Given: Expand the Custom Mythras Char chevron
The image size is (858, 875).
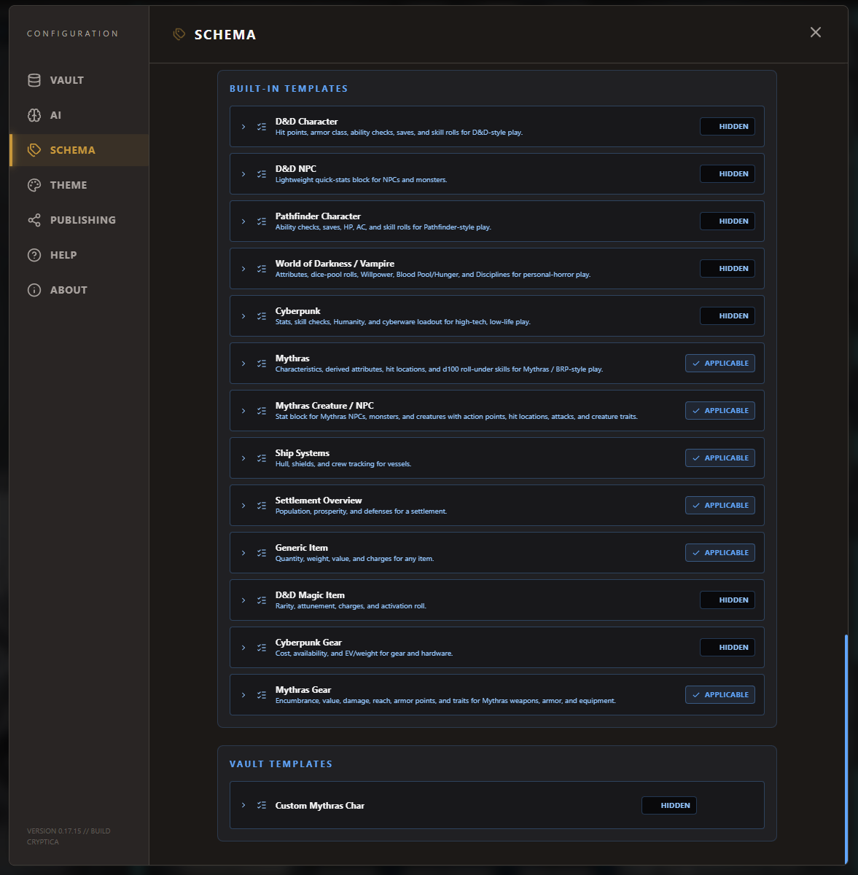Looking at the screenshot, I should (243, 805).
